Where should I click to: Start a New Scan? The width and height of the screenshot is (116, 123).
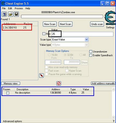click(x=50, y=24)
